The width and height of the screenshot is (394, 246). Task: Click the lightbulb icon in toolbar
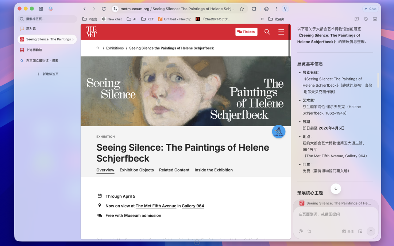pos(285,9)
